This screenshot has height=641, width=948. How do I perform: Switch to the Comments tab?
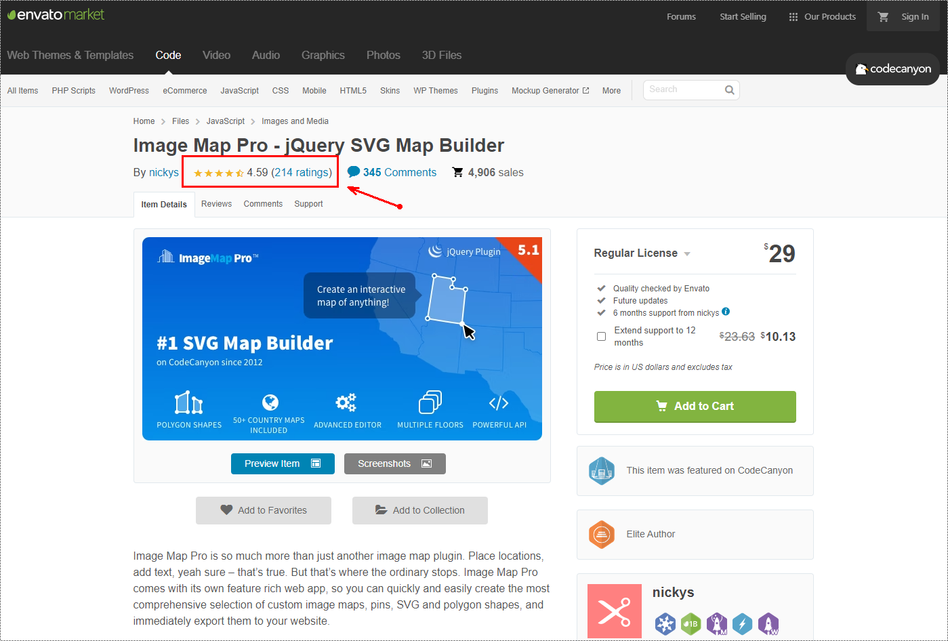[x=263, y=204]
